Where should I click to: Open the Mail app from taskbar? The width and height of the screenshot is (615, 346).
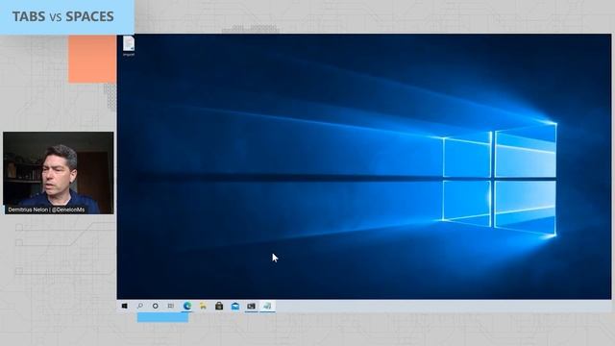coord(234,306)
